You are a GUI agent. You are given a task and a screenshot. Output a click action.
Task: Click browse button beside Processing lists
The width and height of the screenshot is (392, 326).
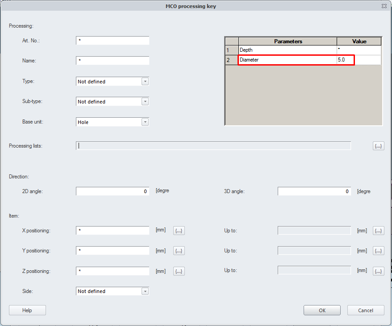(378, 146)
